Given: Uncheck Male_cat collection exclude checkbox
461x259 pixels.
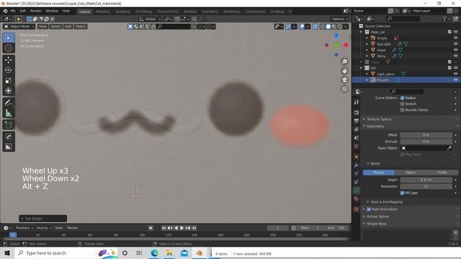Looking at the screenshot, I should (x=449, y=32).
